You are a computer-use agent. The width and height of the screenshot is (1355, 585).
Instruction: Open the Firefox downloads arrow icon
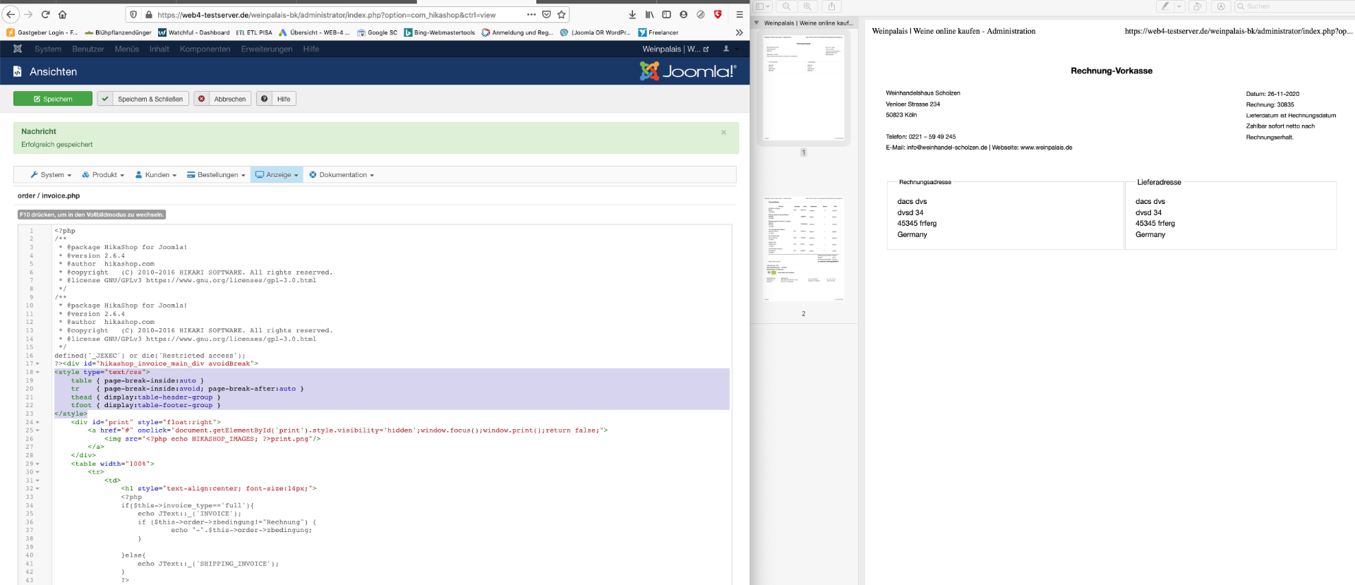coord(632,14)
